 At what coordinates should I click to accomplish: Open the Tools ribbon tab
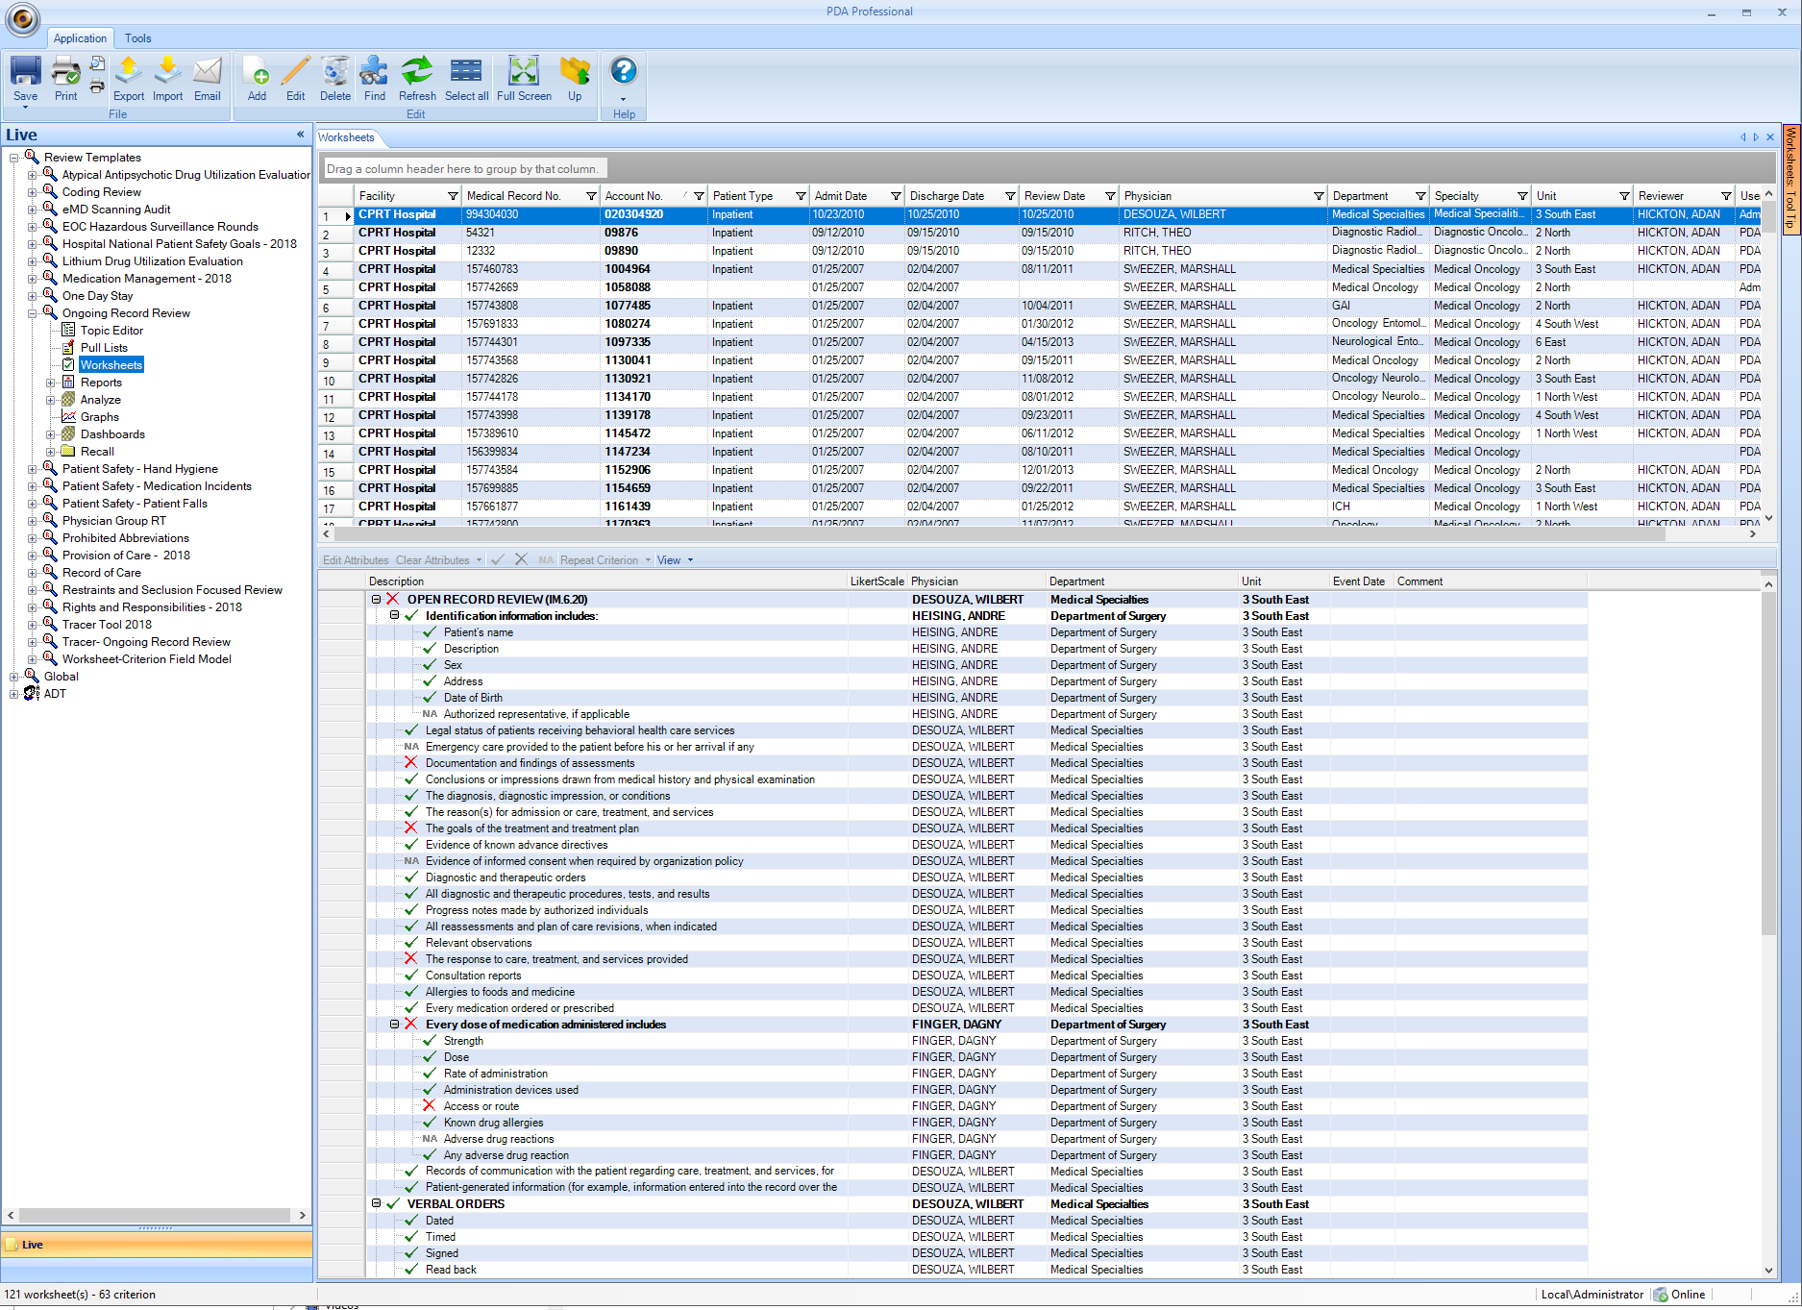[137, 38]
